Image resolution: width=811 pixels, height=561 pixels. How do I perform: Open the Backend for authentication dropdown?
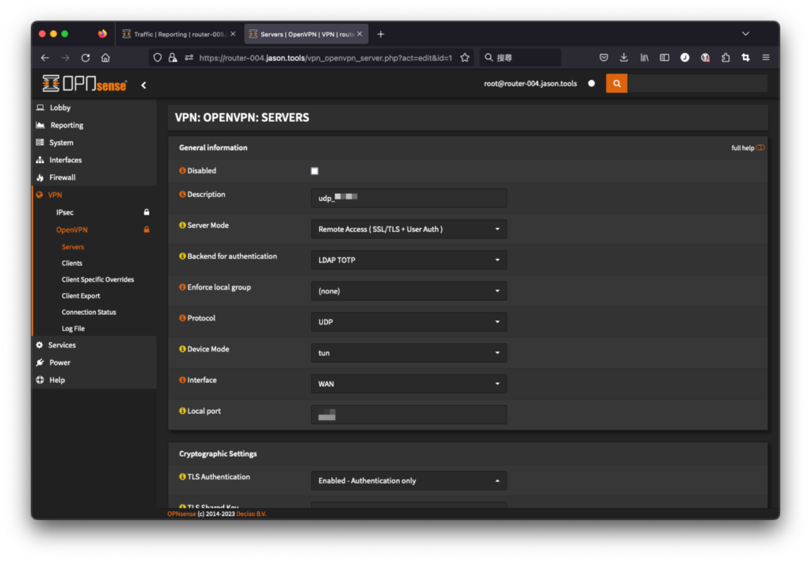(409, 260)
